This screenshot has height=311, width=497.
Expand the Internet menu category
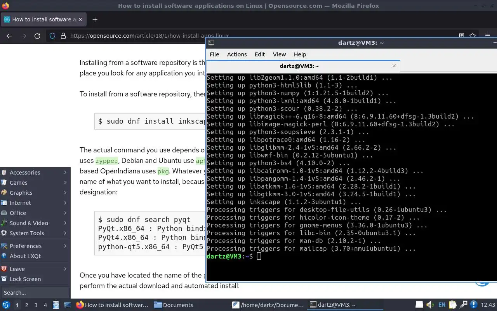coord(35,203)
